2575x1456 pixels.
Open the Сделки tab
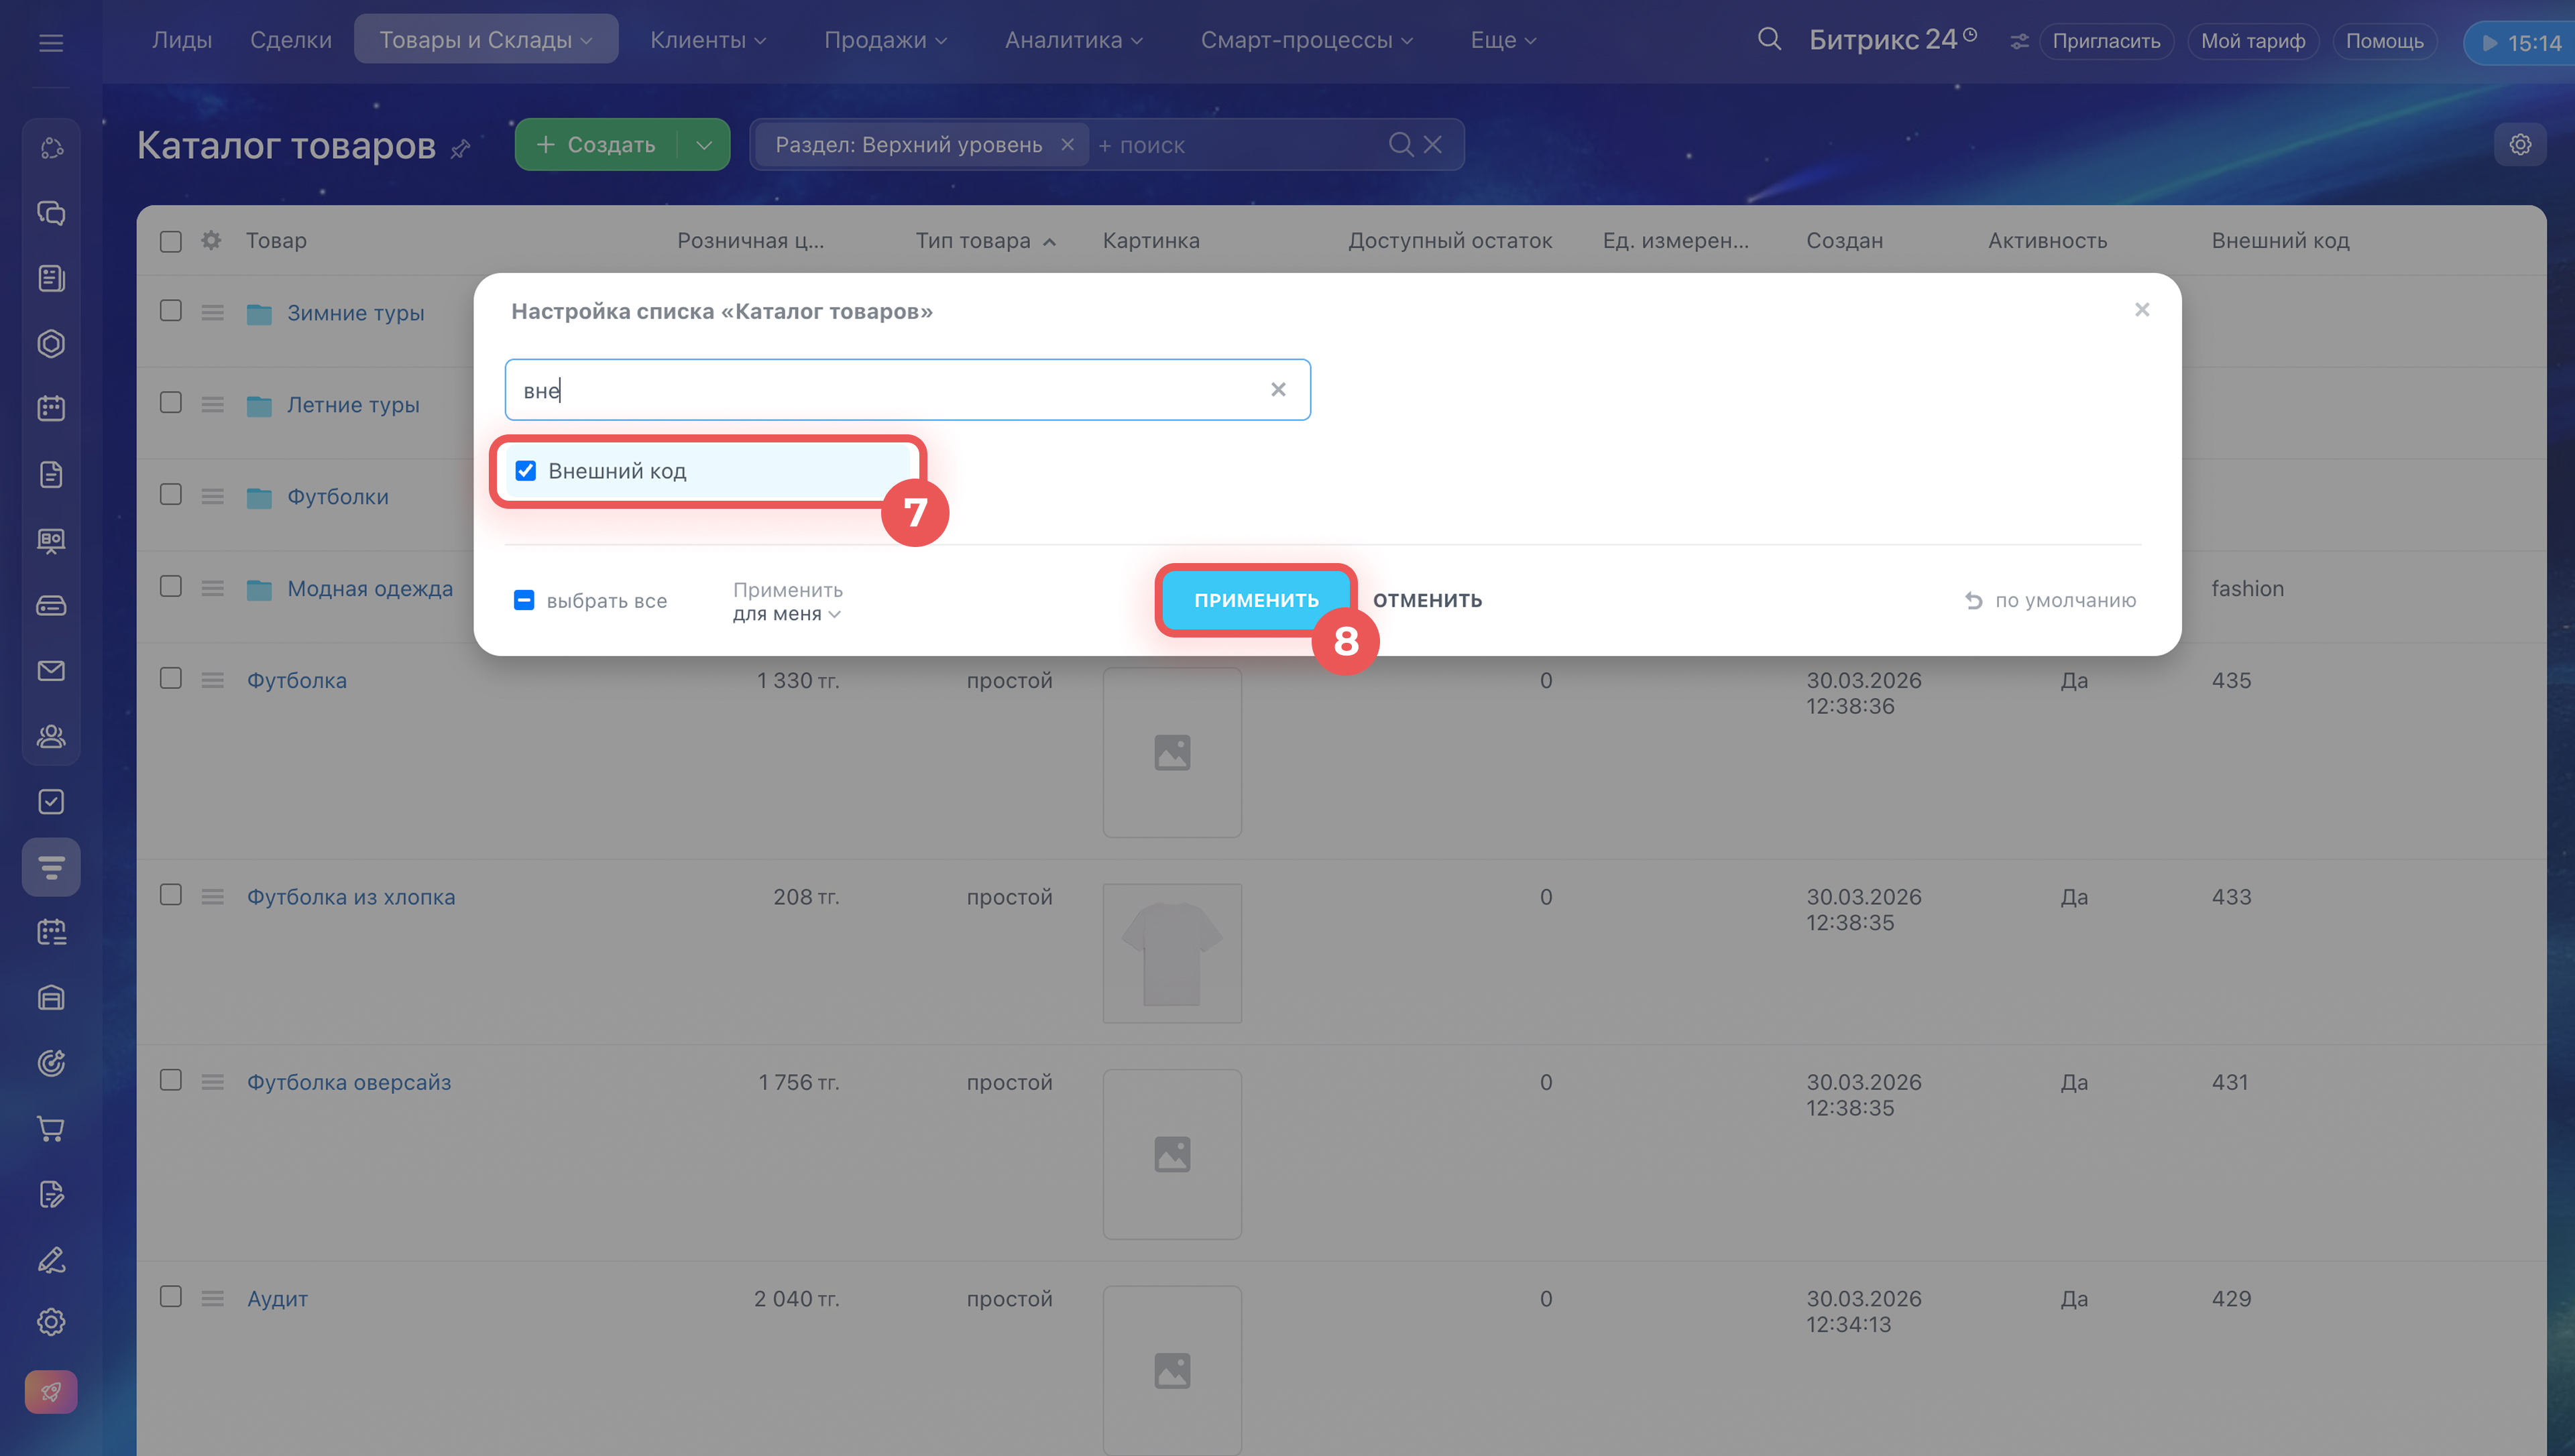tap(290, 40)
